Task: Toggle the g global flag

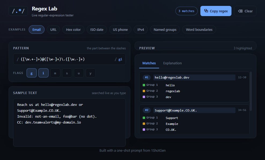Action: 32,73
